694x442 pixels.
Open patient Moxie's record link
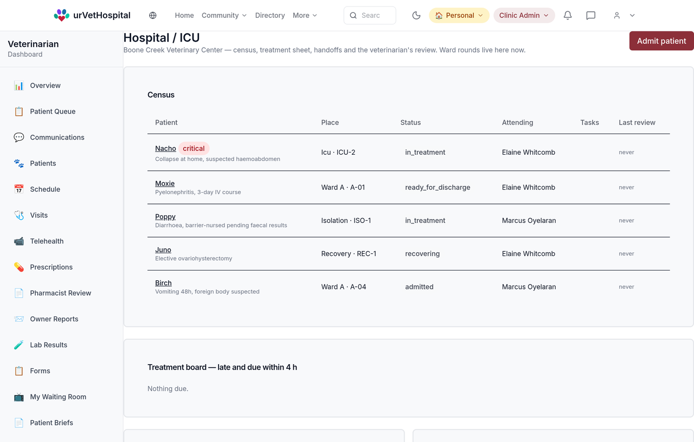pyautogui.click(x=165, y=183)
